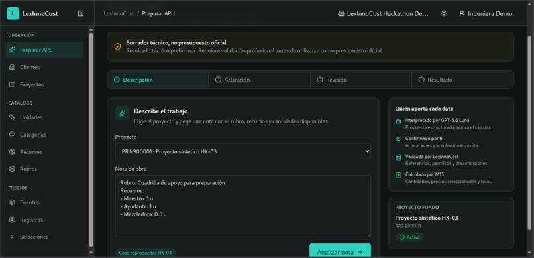
Task: Open Recursos in the catalog
Action: click(44, 152)
